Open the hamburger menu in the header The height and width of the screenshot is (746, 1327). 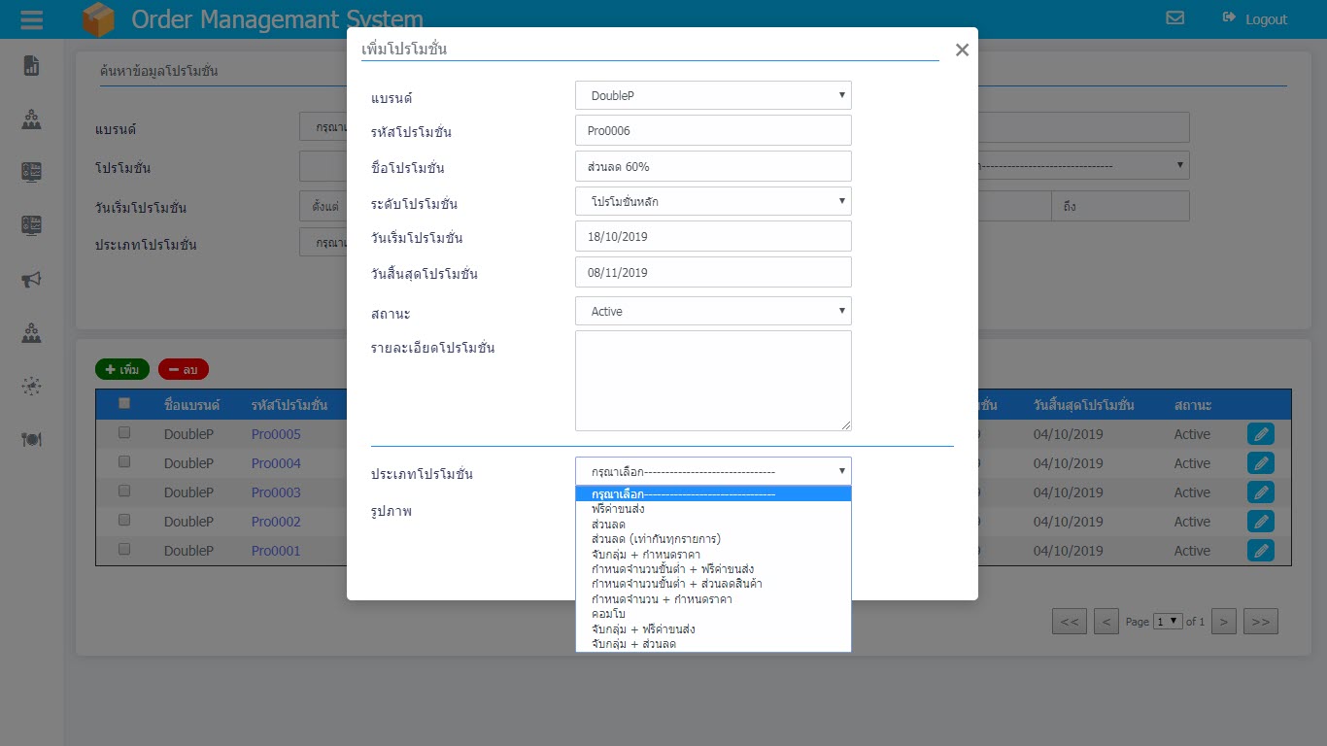[x=31, y=19]
